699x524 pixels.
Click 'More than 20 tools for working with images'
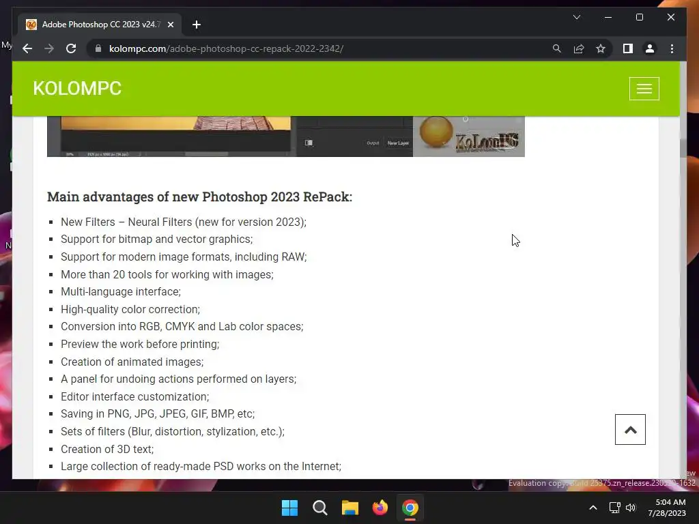(x=167, y=274)
